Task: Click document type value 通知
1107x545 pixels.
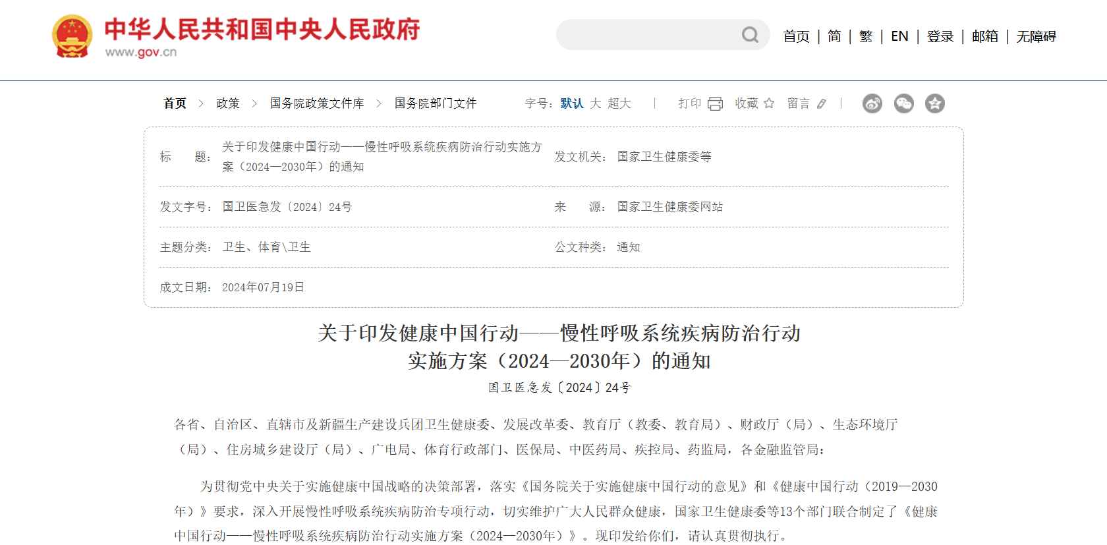Action: point(629,247)
